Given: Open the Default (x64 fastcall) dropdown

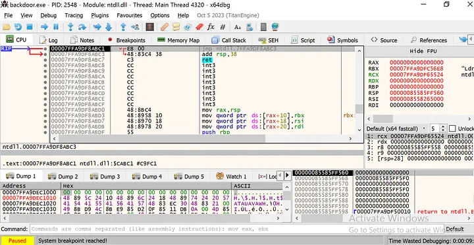Looking at the screenshot, I should point(396,128).
